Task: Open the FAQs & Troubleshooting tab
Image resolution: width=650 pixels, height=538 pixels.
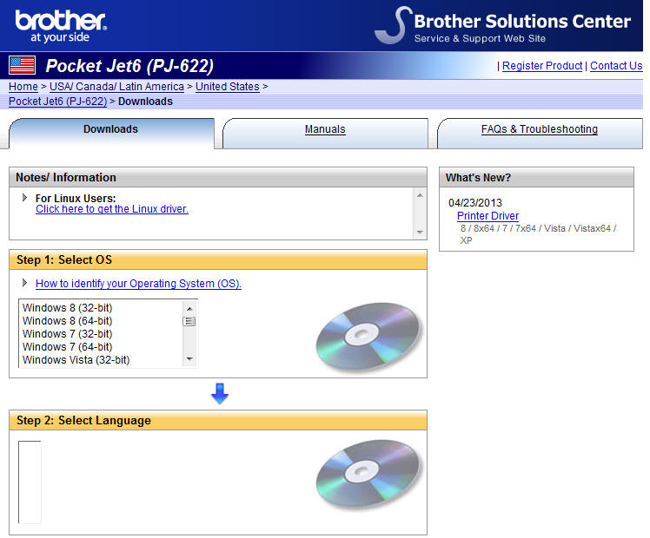Action: click(539, 130)
